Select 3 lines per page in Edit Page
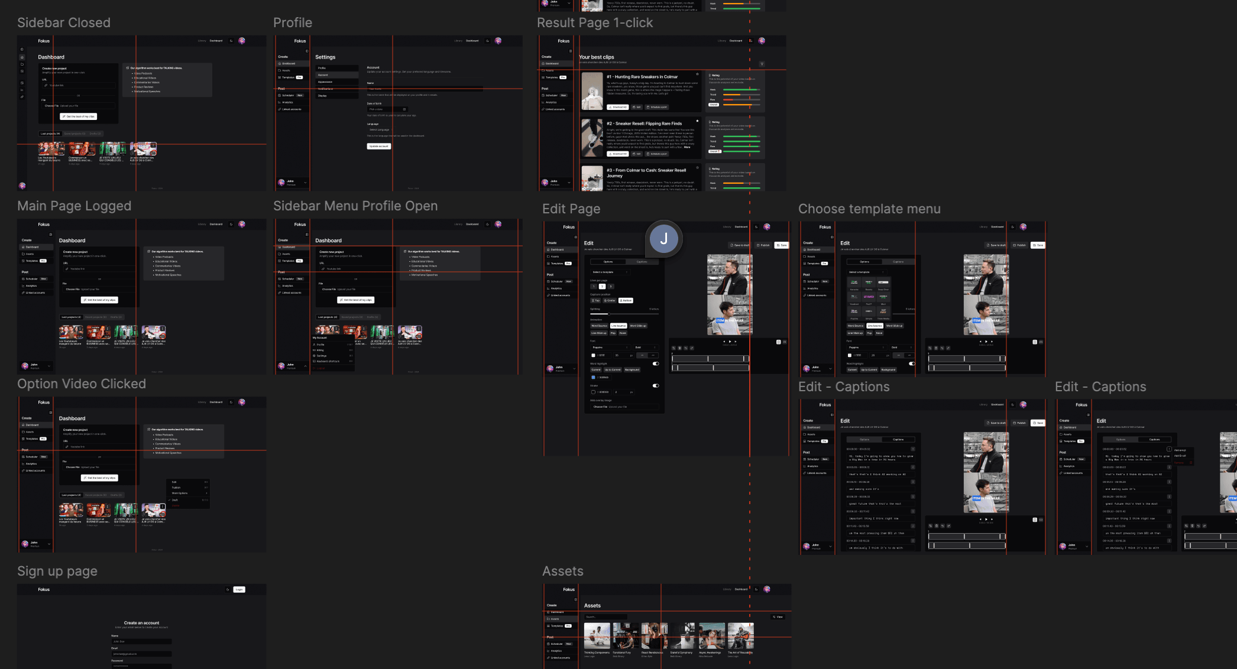Screen dimensions: 1237x669 611,287
